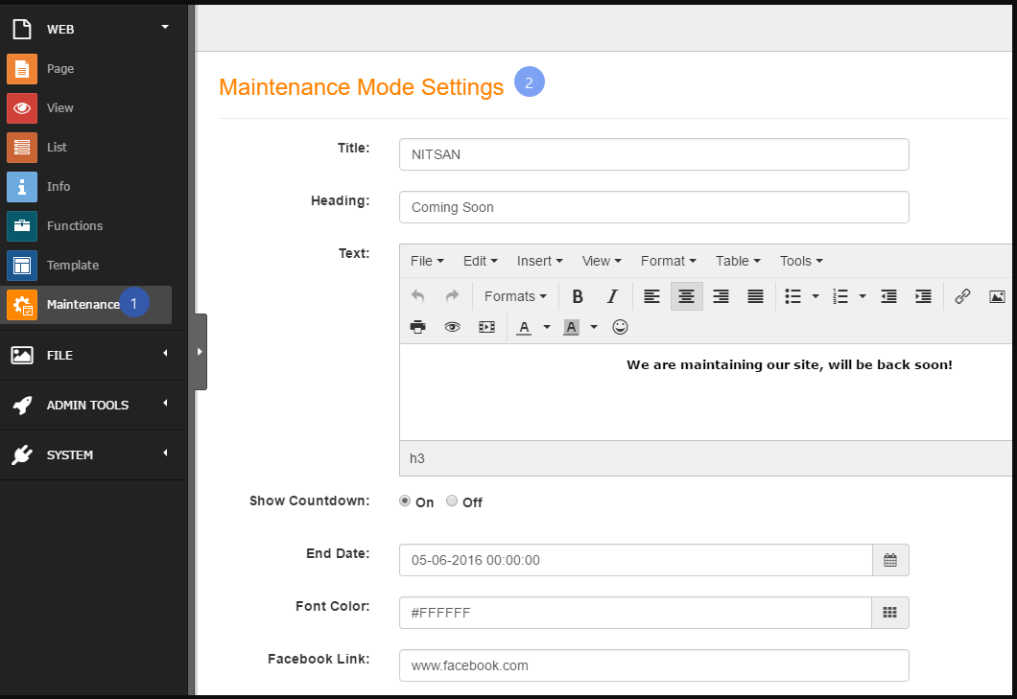Toggle italic formatting

(611, 296)
